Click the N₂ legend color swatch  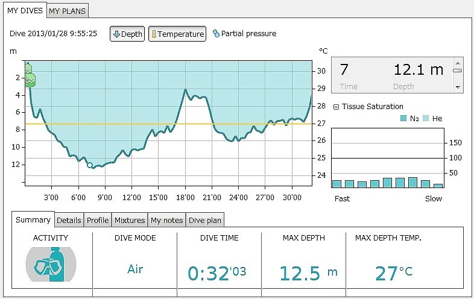coord(403,119)
